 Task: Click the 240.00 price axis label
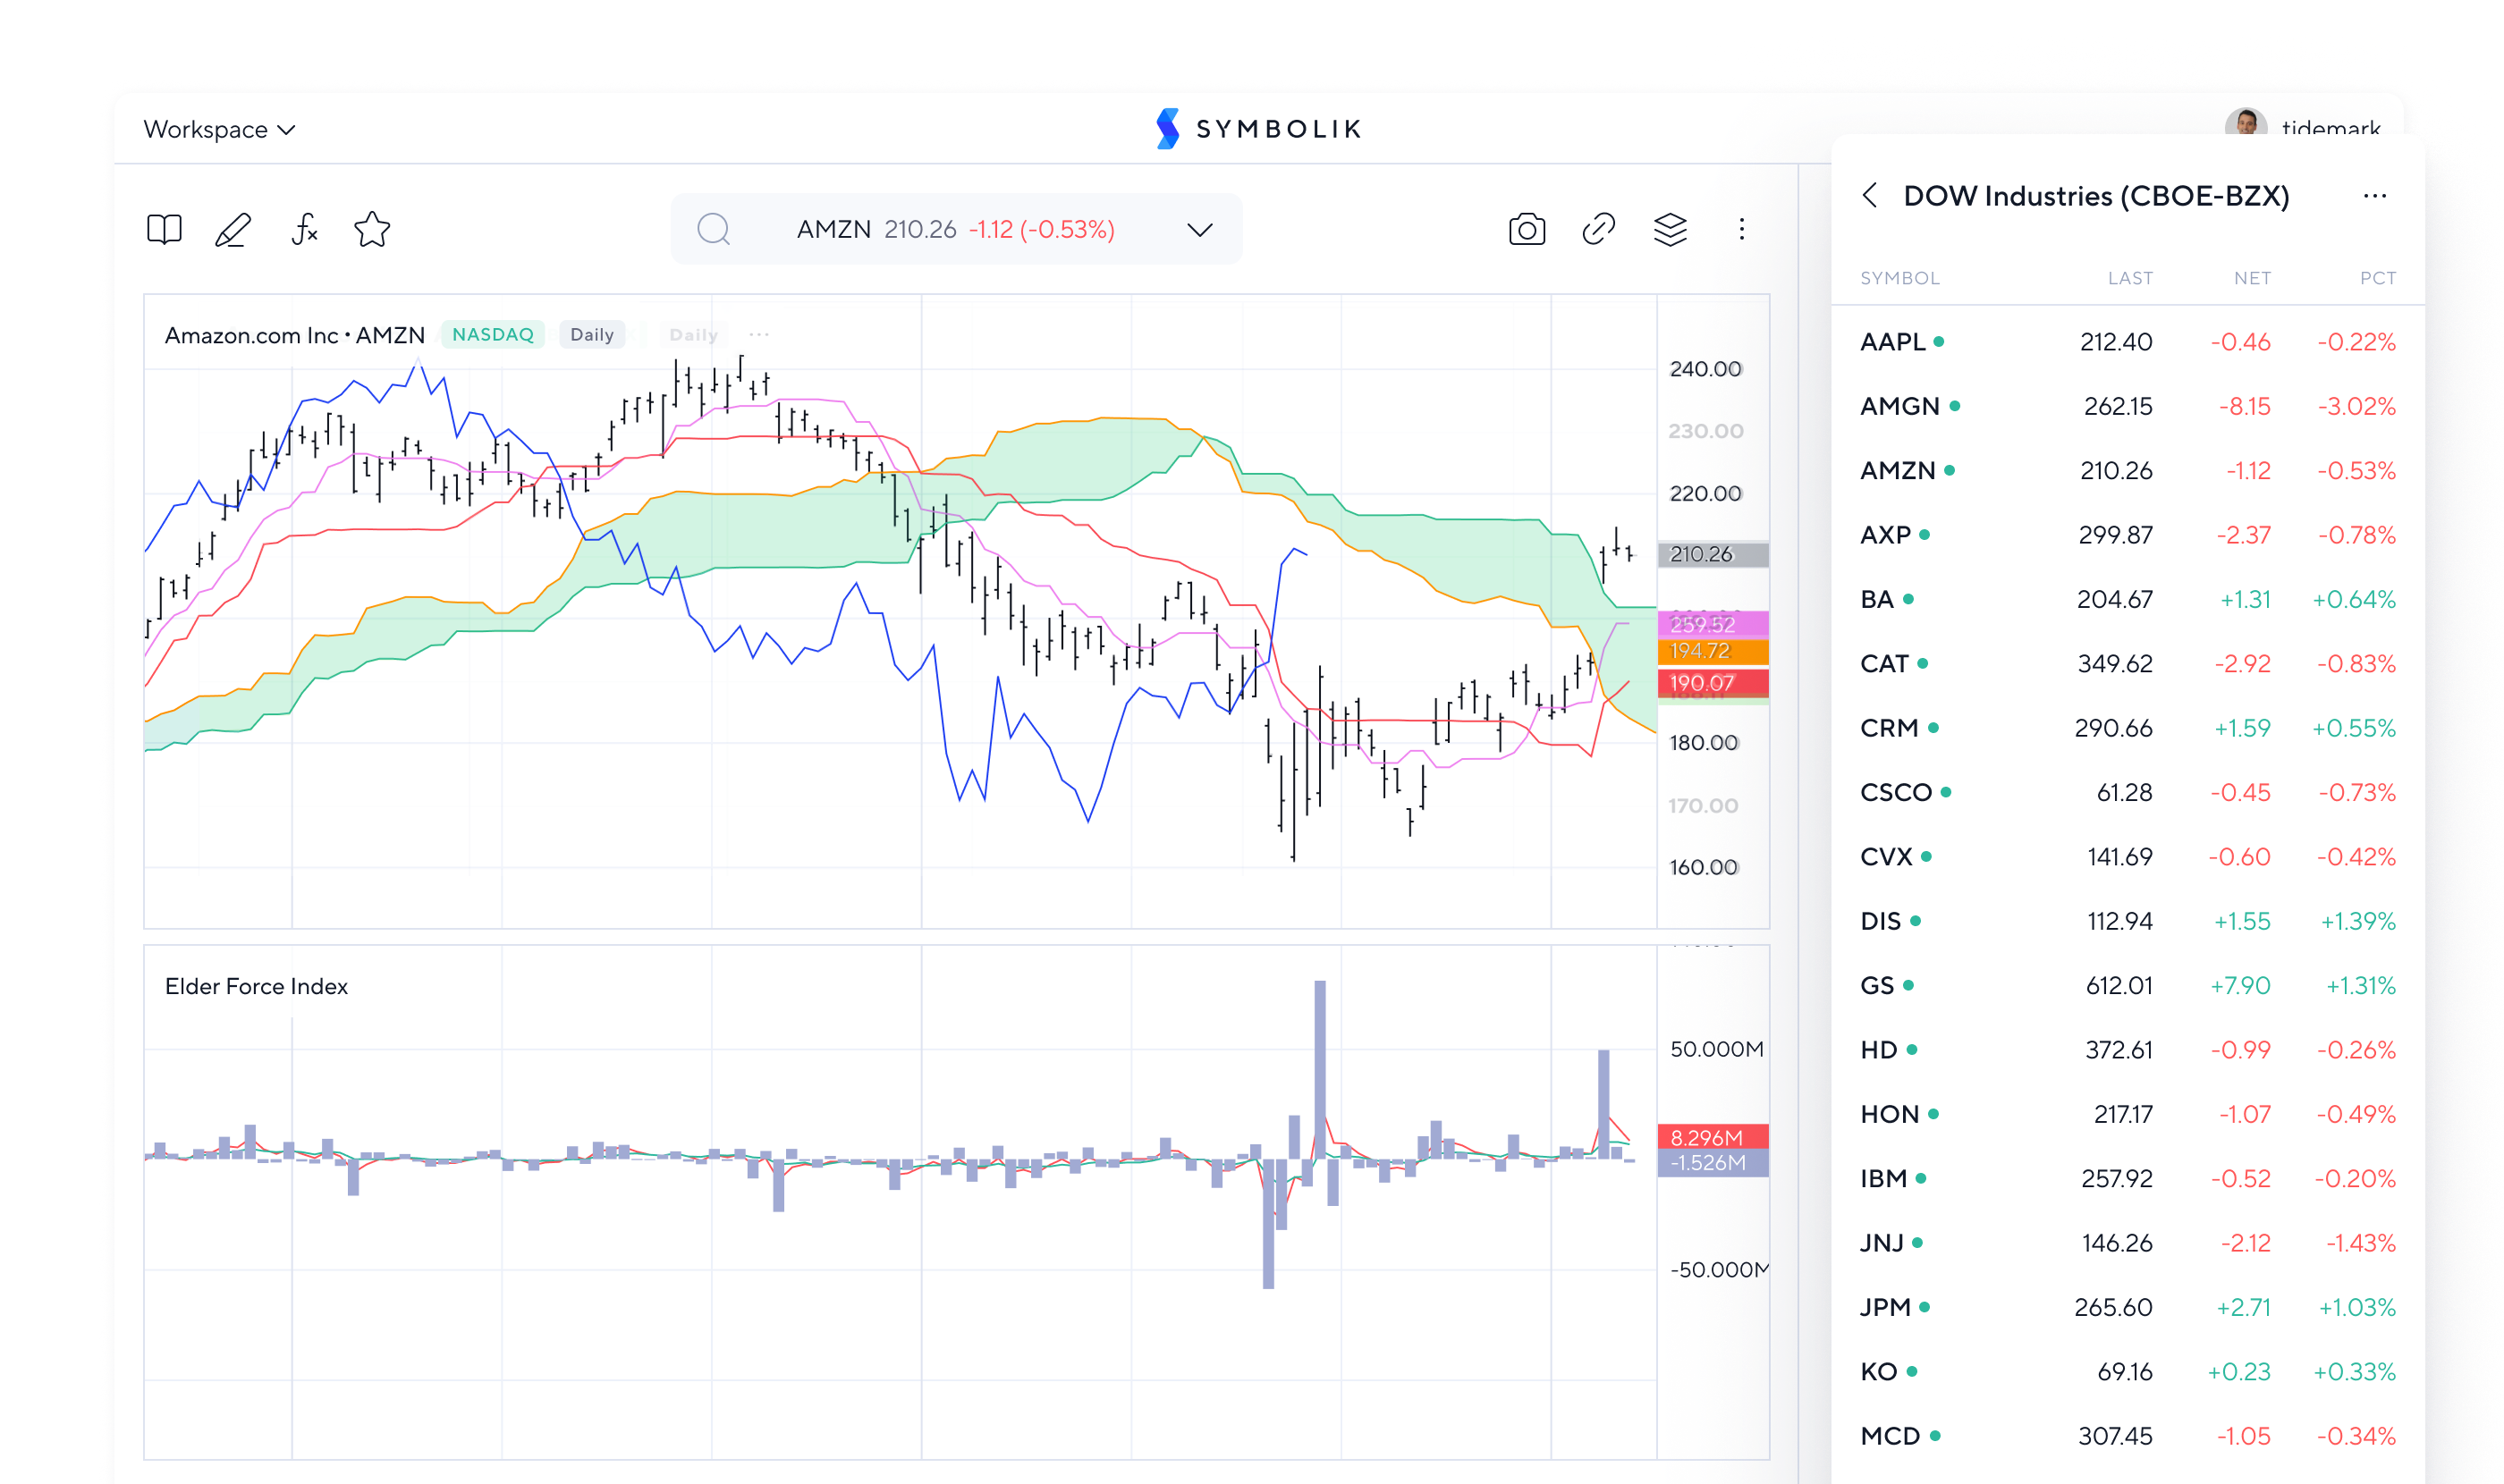[1705, 369]
